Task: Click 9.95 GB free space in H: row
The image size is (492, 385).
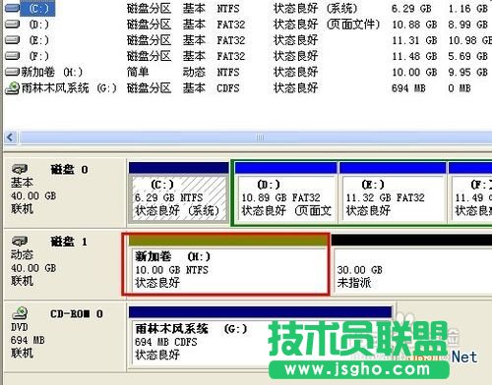Action: pos(468,72)
